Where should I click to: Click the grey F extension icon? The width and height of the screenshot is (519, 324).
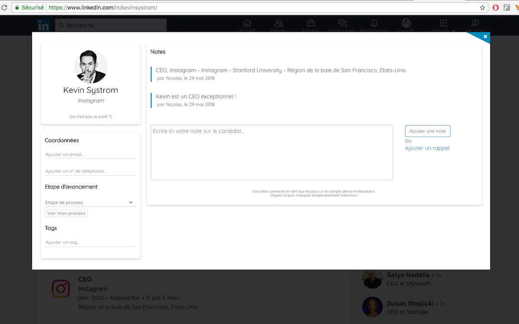click(x=506, y=8)
